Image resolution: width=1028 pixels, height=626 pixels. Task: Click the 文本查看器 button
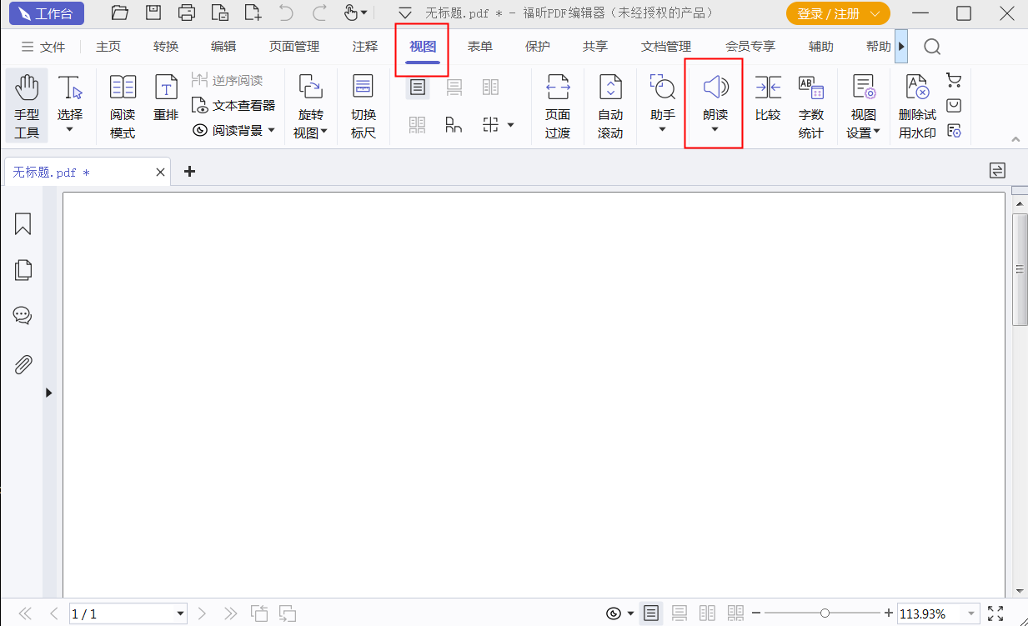[233, 106]
